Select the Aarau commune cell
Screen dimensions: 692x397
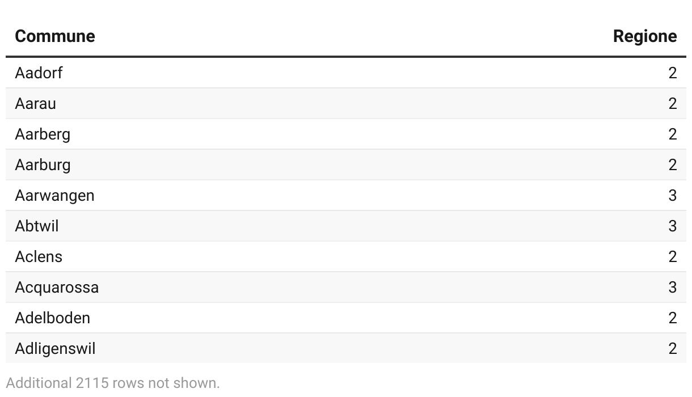(x=35, y=104)
